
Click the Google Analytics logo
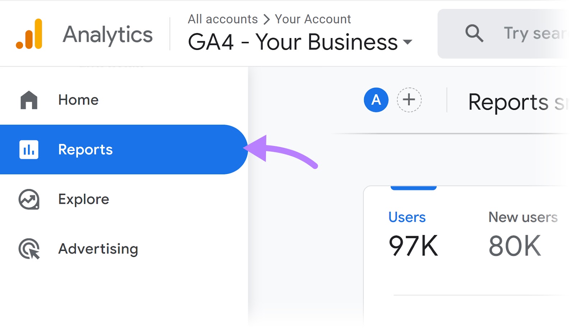tap(29, 34)
